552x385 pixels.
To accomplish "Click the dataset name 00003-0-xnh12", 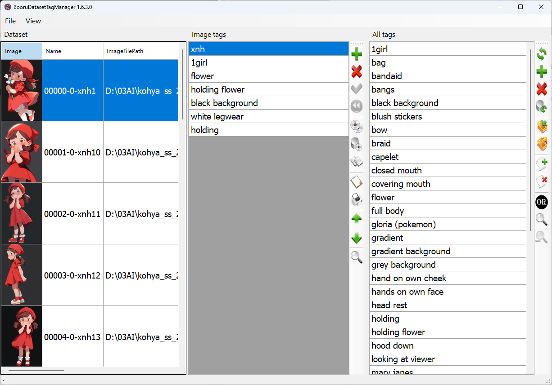I will point(72,275).
